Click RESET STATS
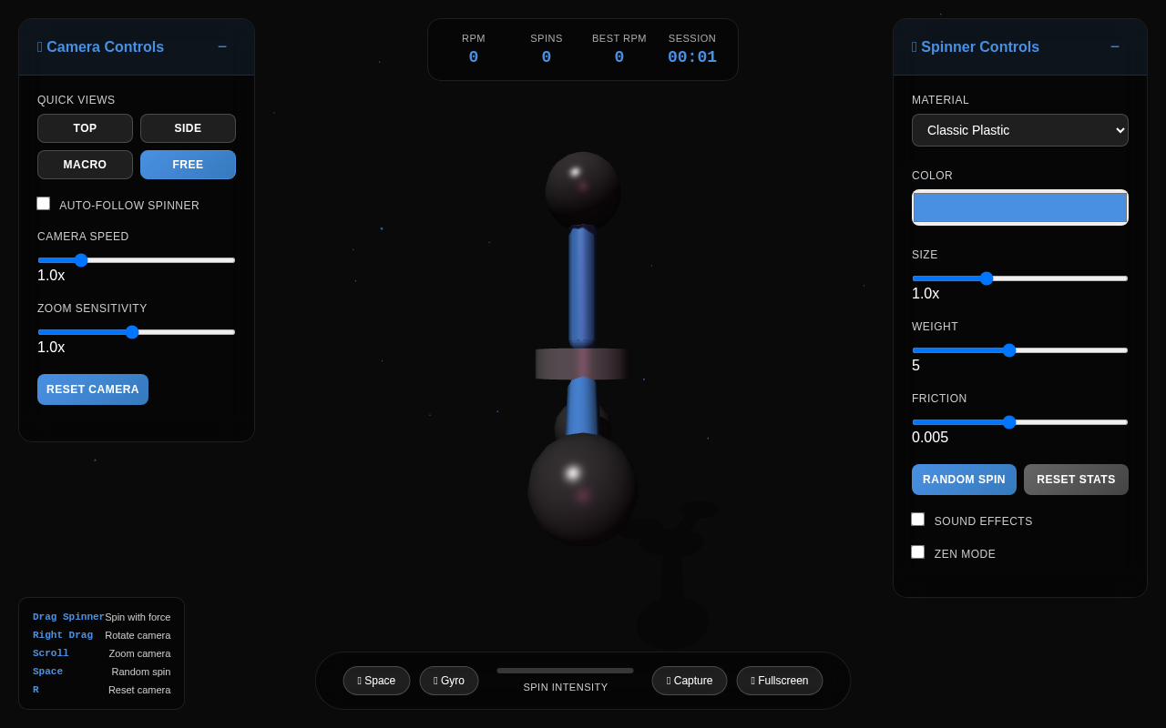The height and width of the screenshot is (728, 1166). (1076, 479)
